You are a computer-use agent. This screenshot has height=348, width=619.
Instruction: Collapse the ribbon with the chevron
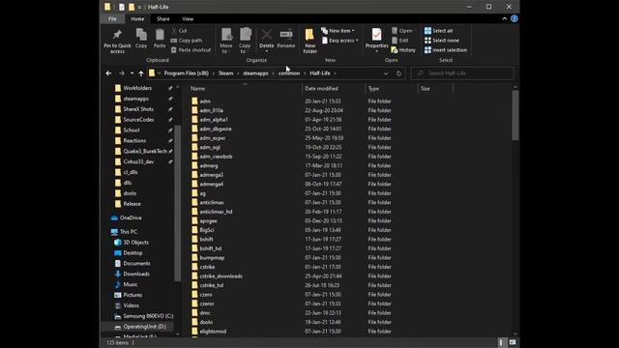505,18
